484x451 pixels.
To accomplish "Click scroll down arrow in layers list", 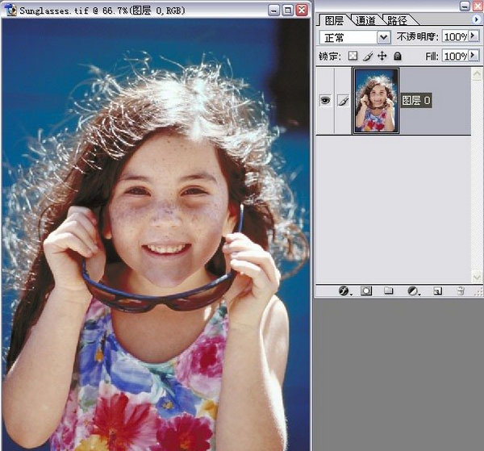I will [x=476, y=276].
